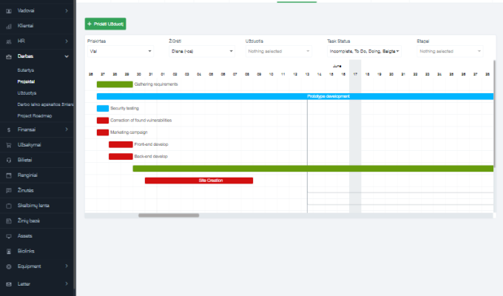Click the Gantt horizontal scrollbar thumb
Image resolution: width=503 pixels, height=296 pixels.
pos(169,215)
